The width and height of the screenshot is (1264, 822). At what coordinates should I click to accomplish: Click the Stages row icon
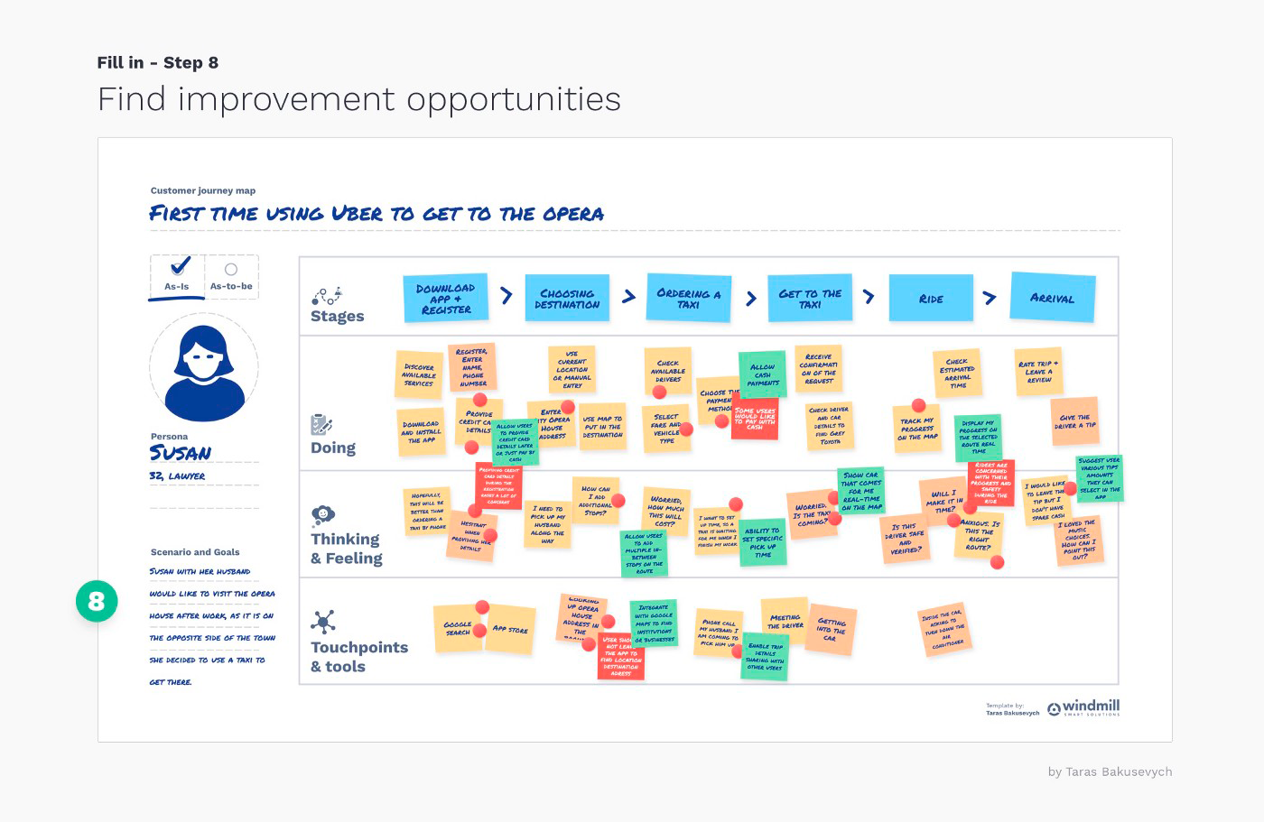[327, 295]
